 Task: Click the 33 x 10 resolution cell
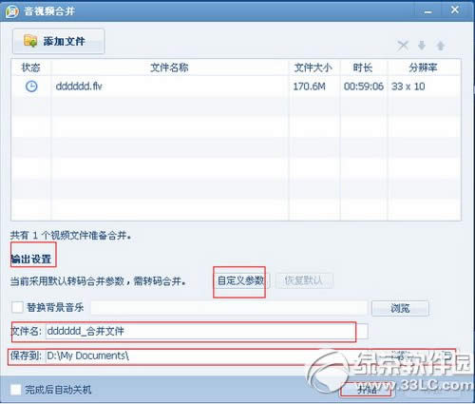pos(408,87)
